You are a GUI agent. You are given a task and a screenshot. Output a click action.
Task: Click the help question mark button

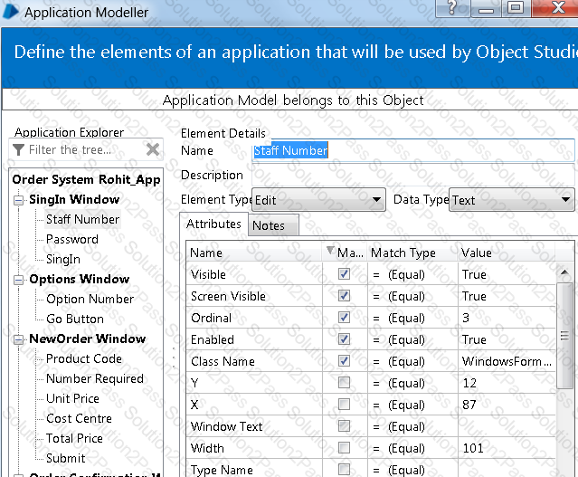click(452, 8)
